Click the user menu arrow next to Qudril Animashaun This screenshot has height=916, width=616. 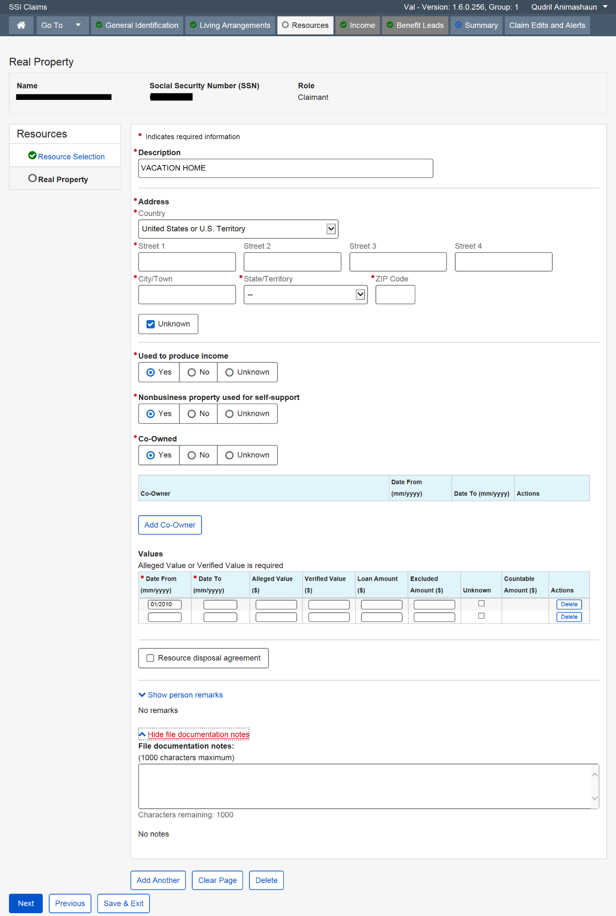click(x=605, y=7)
